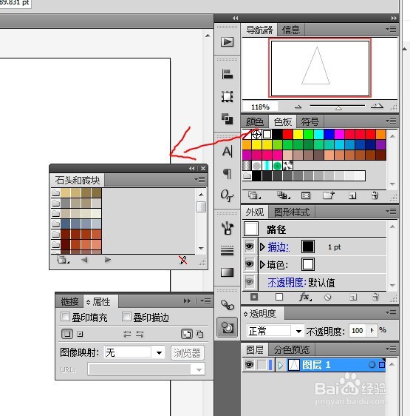410x416 pixels.
Task: Click the stroke color black swatch
Action: [x=308, y=246]
